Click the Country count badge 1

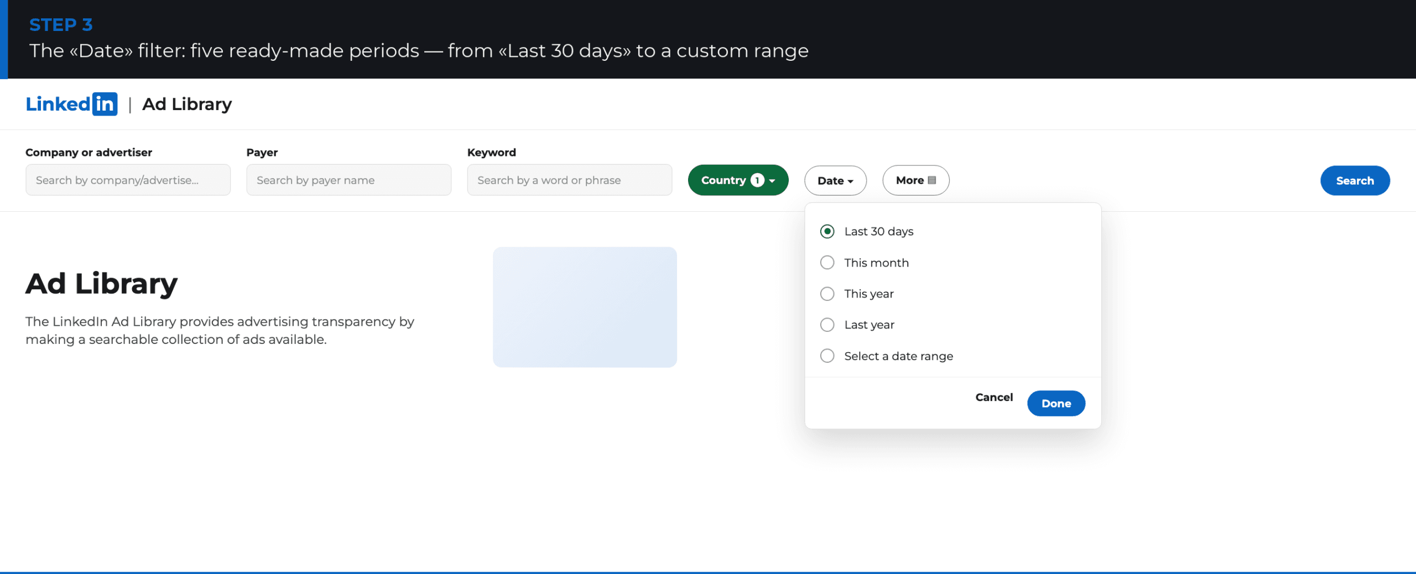point(757,180)
